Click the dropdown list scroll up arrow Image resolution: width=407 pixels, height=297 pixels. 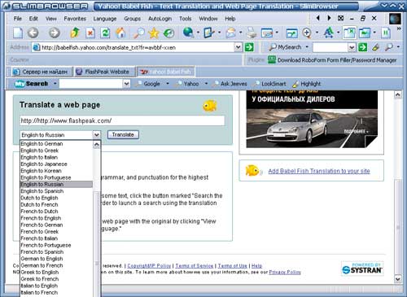click(97, 145)
